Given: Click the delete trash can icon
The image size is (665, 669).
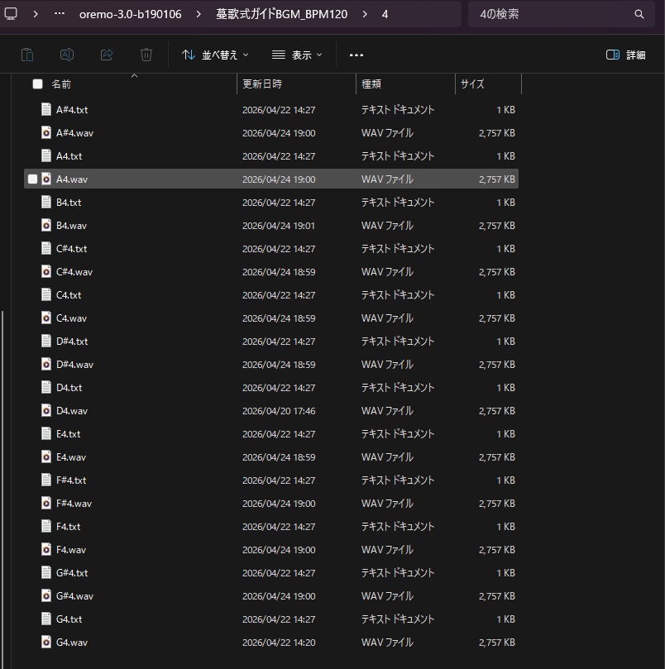Looking at the screenshot, I should point(146,55).
